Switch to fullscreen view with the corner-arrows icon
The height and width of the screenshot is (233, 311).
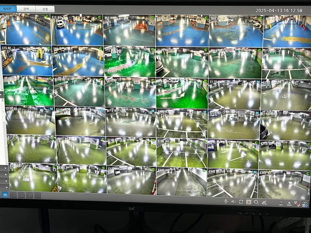(38, 195)
